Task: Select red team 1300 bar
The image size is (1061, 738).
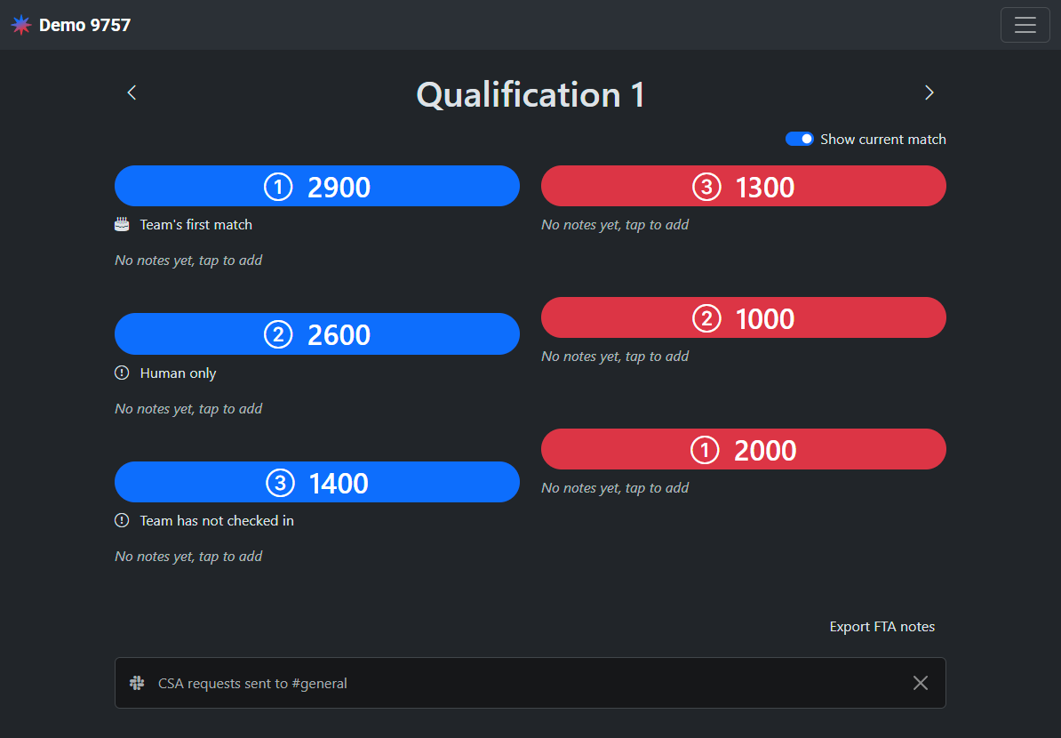Action: [743, 187]
